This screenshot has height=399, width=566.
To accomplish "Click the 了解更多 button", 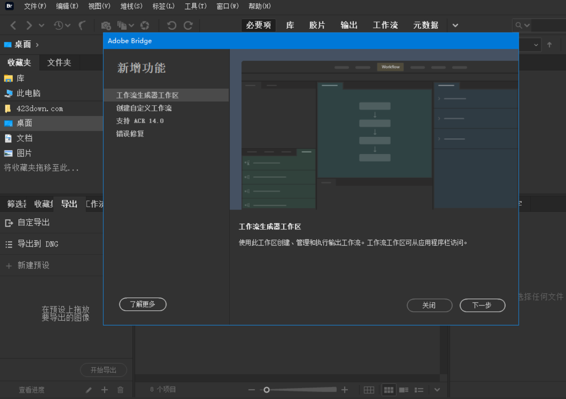I will click(143, 304).
